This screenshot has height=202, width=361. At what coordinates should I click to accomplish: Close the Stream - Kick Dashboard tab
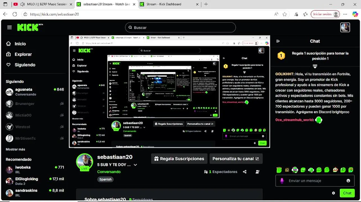(197, 4)
